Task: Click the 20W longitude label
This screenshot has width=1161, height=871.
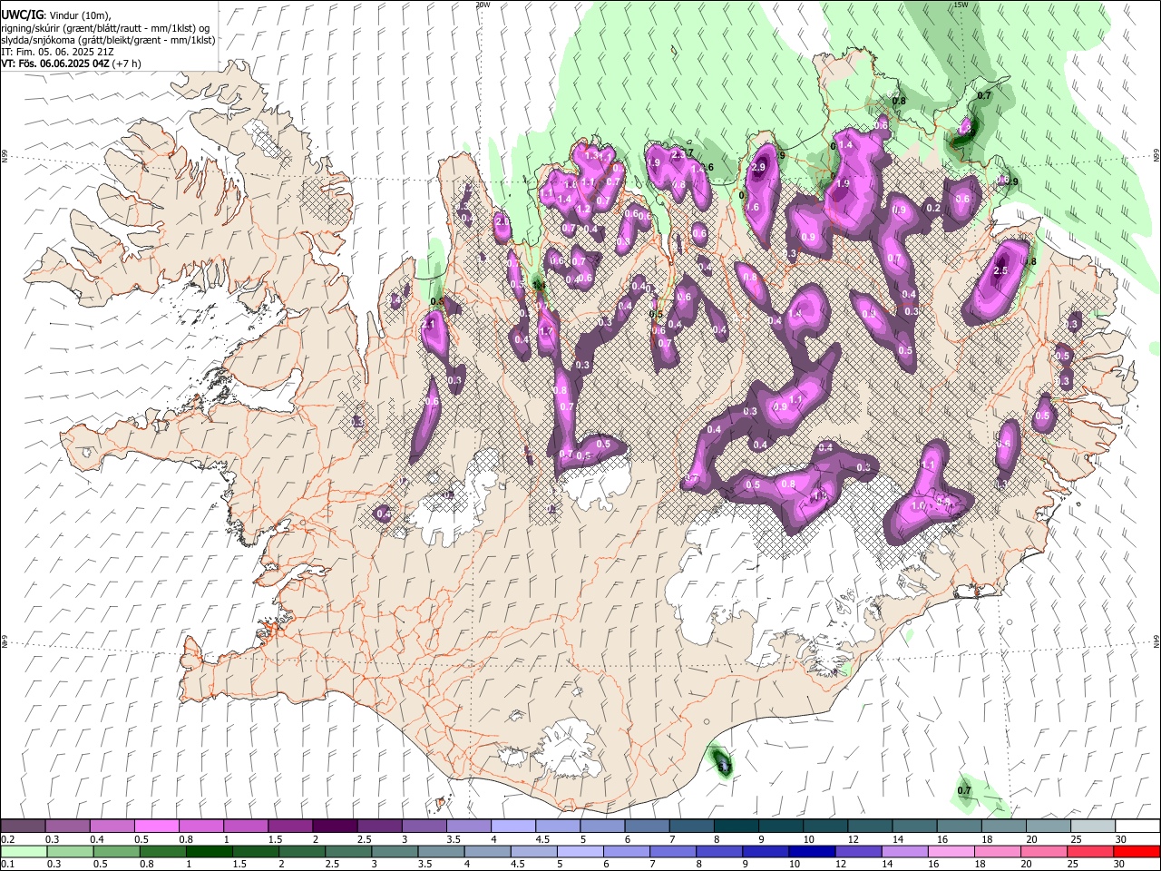Action: 483,5
